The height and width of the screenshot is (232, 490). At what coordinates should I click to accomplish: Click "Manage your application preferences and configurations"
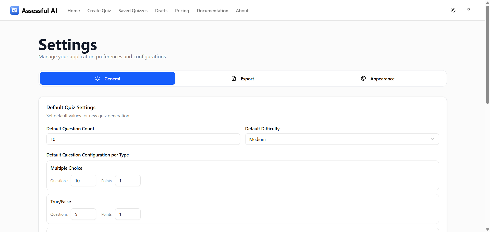tap(102, 56)
